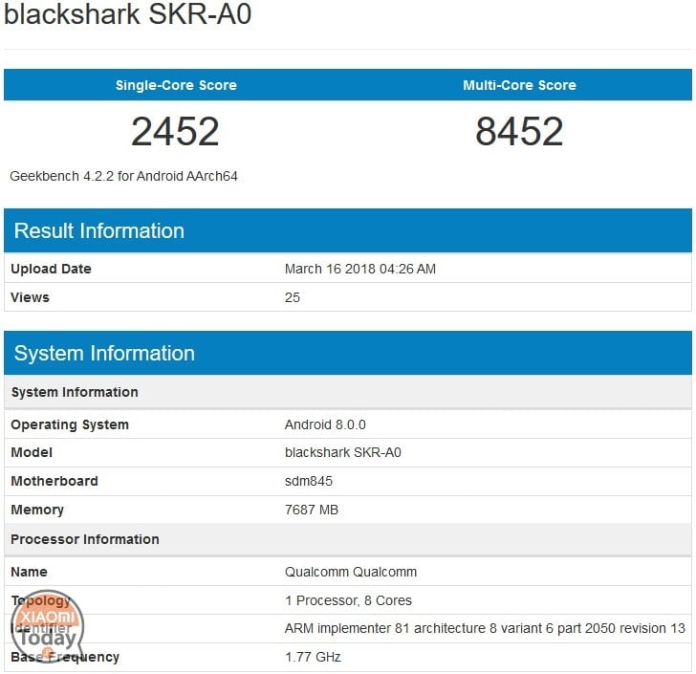The width and height of the screenshot is (696, 674).
Task: Select the Upload Date label
Action: pos(51,269)
